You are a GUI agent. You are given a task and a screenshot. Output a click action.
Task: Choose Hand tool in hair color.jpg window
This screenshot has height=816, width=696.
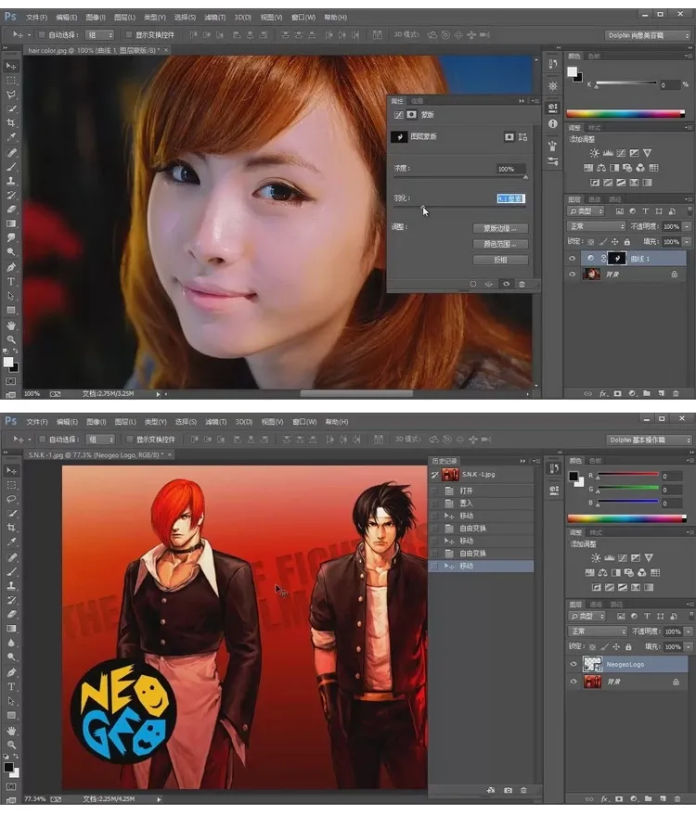click(11, 325)
